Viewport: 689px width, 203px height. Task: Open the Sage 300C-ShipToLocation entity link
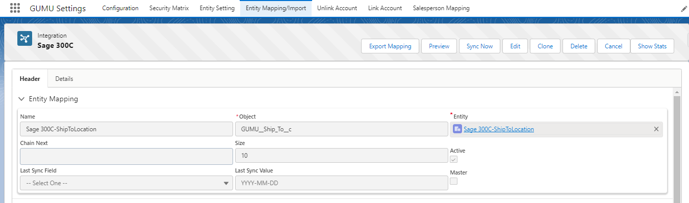(499, 129)
